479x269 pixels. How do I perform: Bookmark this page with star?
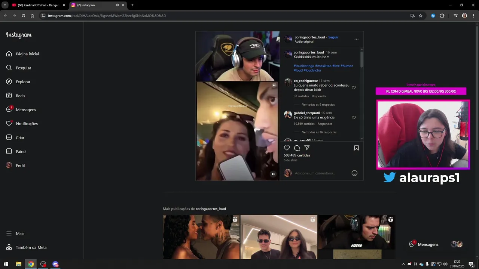tap(421, 16)
